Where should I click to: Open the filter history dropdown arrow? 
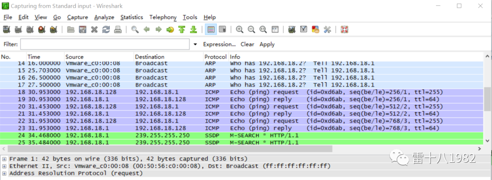point(195,45)
